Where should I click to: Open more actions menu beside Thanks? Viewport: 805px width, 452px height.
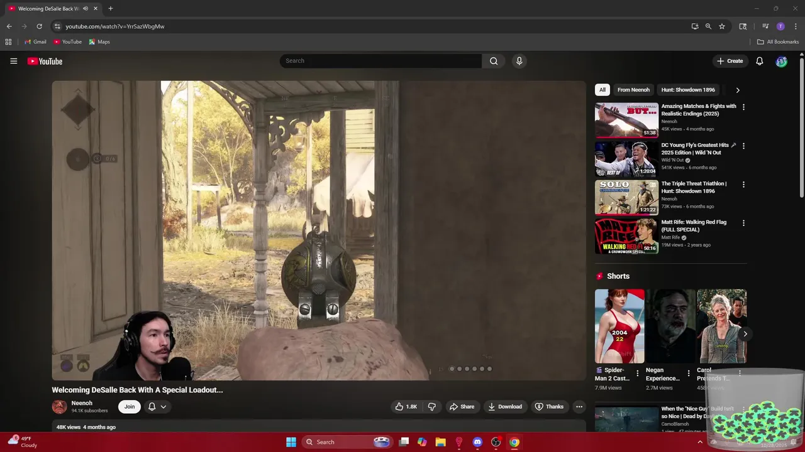579,407
